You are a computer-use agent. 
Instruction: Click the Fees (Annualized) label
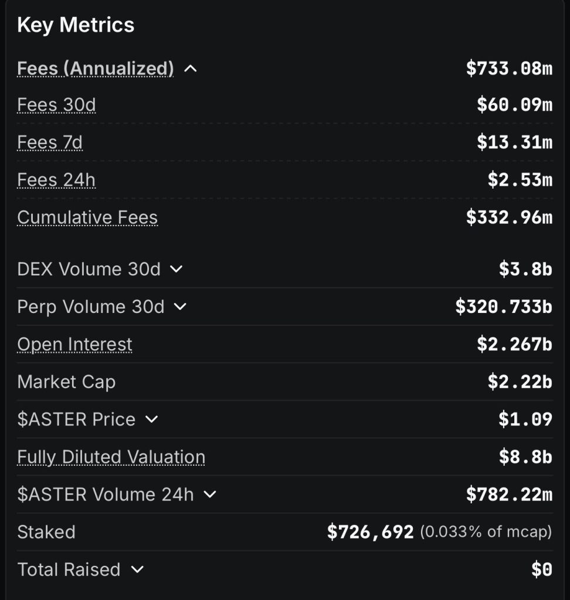tap(96, 69)
